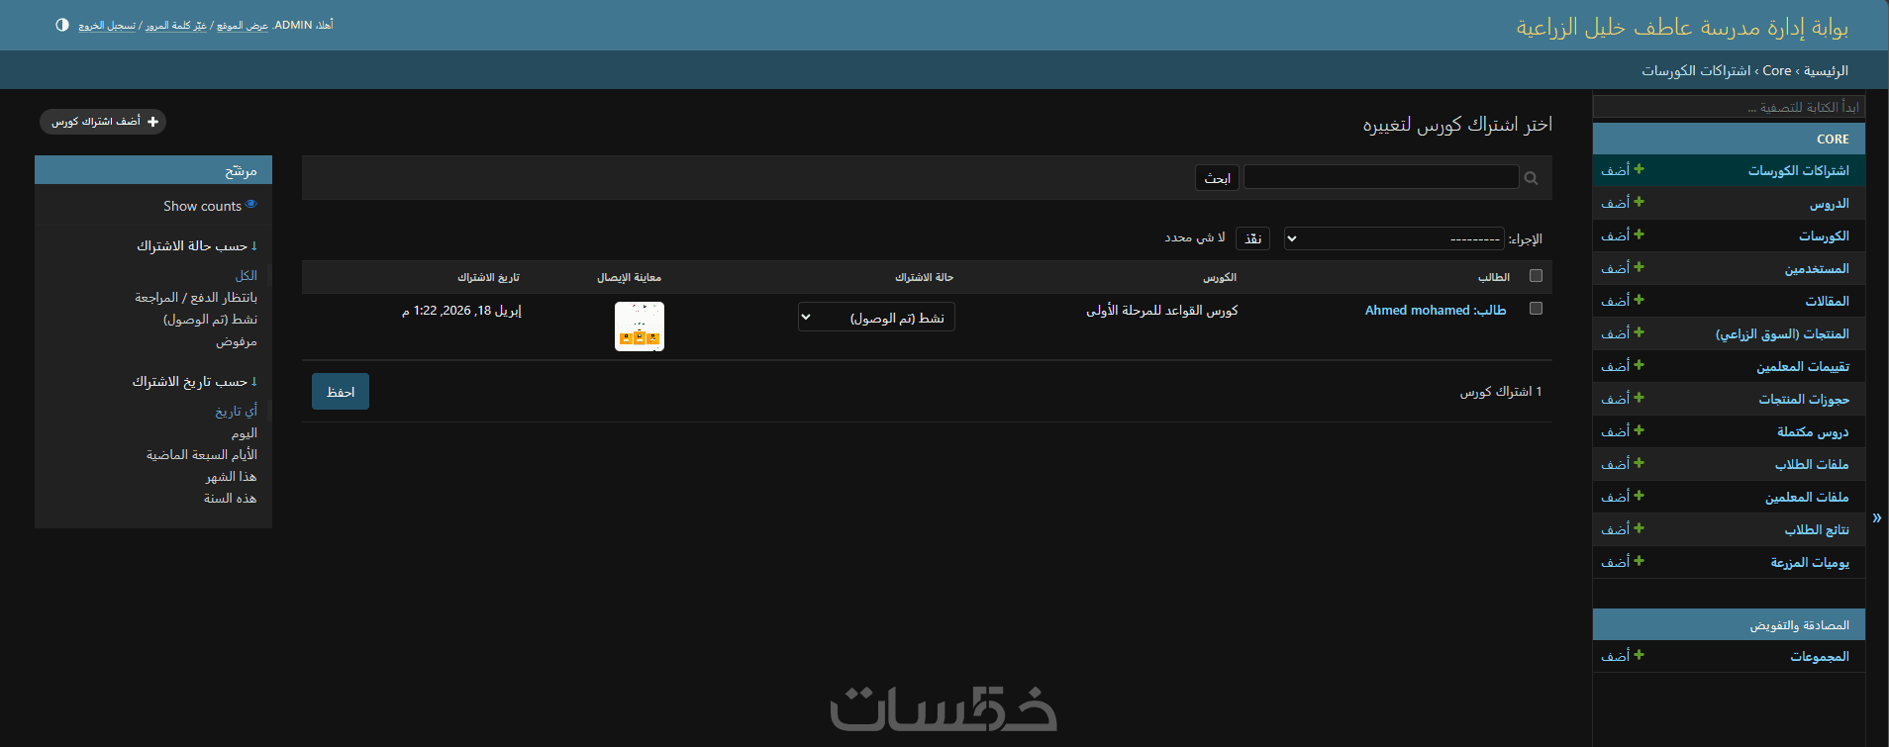This screenshot has height=747, width=1889.
Task: Click the plus icon next to المجموعات
Action: coord(1639,655)
